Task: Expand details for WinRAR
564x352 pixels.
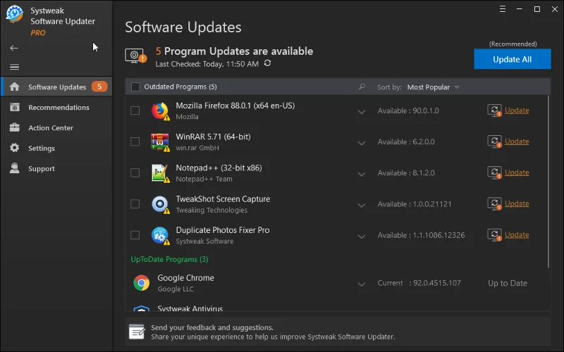Action: pos(362,143)
